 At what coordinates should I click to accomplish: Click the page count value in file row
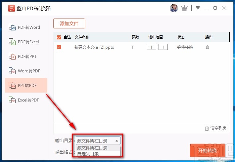click(x=132, y=47)
